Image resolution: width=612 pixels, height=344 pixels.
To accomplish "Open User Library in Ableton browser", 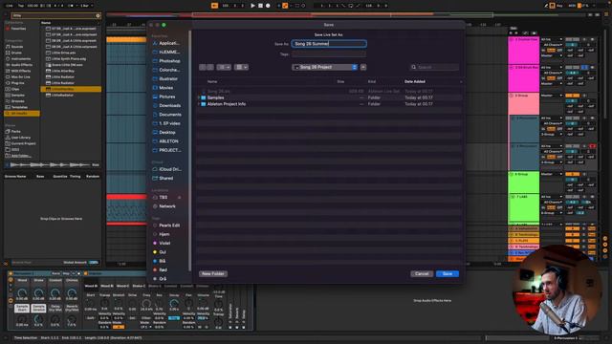I will (18, 138).
